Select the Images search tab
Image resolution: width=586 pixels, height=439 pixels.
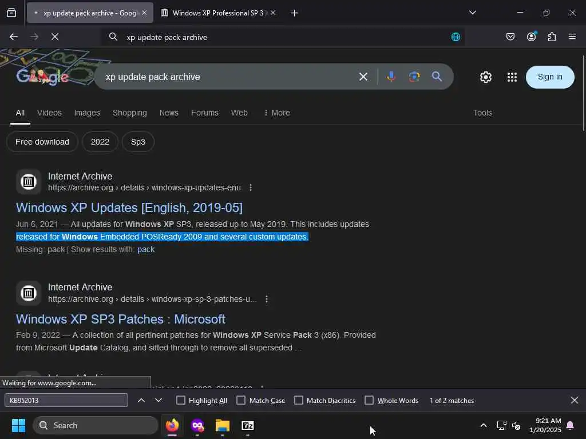click(x=87, y=113)
